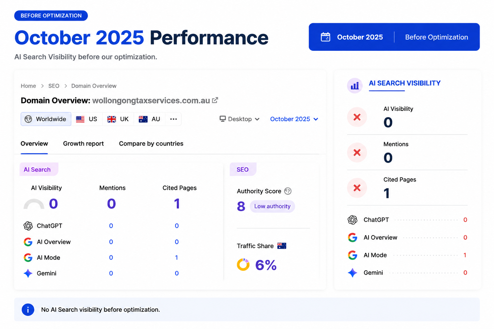The image size is (494, 329).
Task: Click Gemini star icon in AI Search table
Action: point(28,273)
